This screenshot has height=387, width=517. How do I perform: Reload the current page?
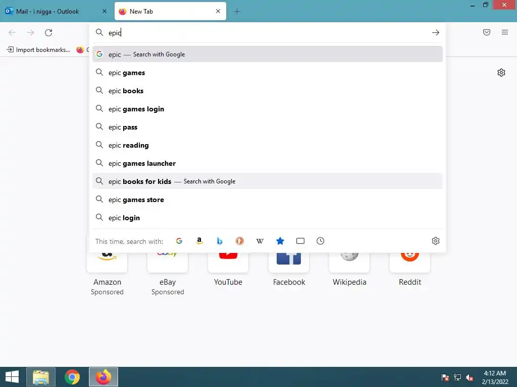coord(48,33)
